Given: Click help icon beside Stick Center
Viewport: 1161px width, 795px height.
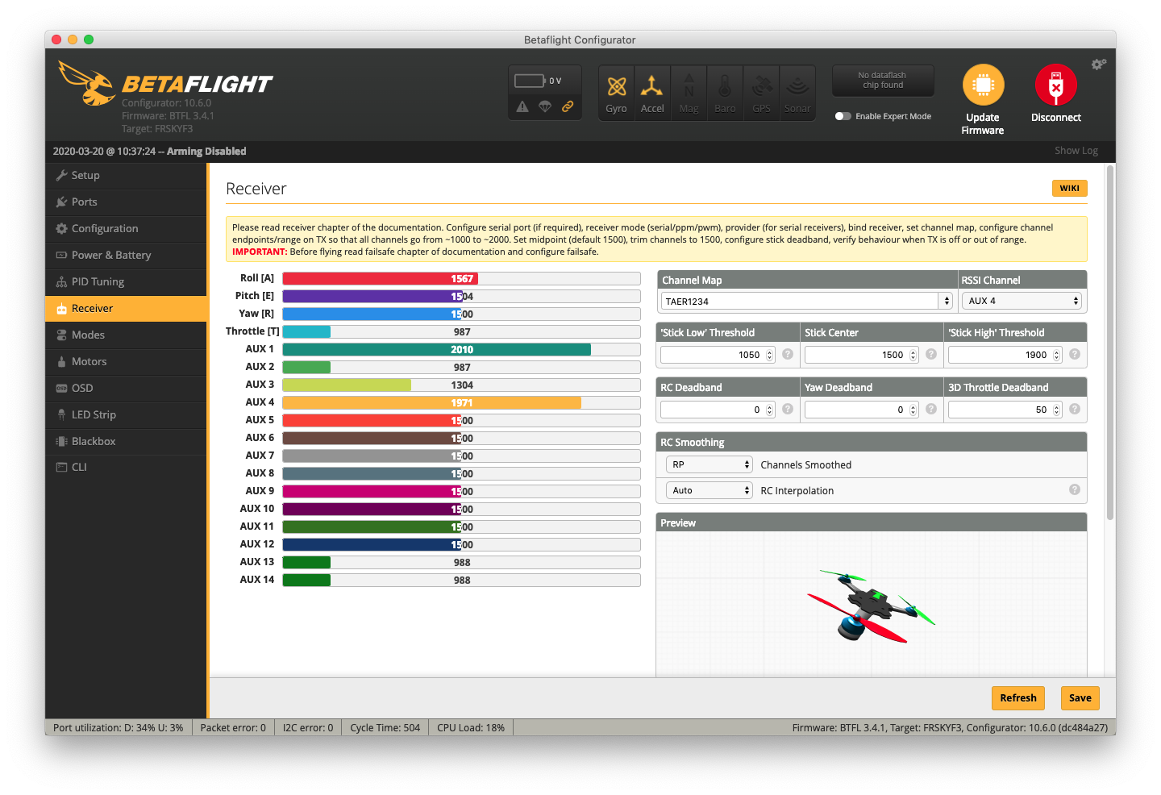Looking at the screenshot, I should coord(931,354).
